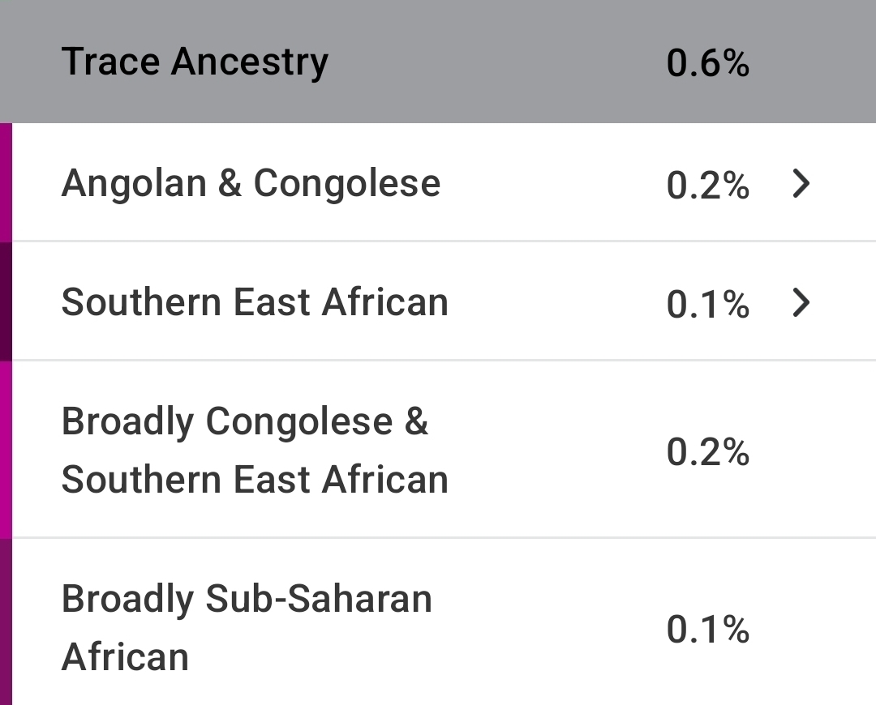Open the Angolan & Congolese label
This screenshot has width=876, height=705.
pyautogui.click(x=251, y=183)
